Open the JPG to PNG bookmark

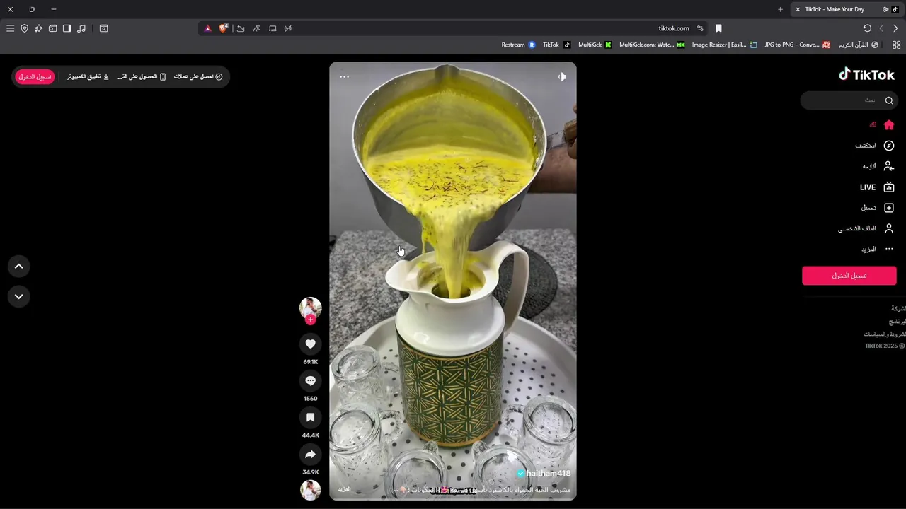point(797,45)
